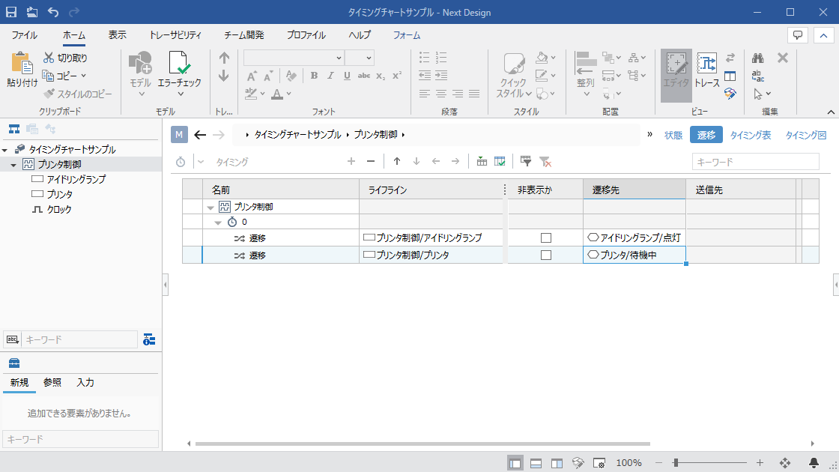Toggle the split-view layout button in status bar
The height and width of the screenshot is (472, 839).
557,464
